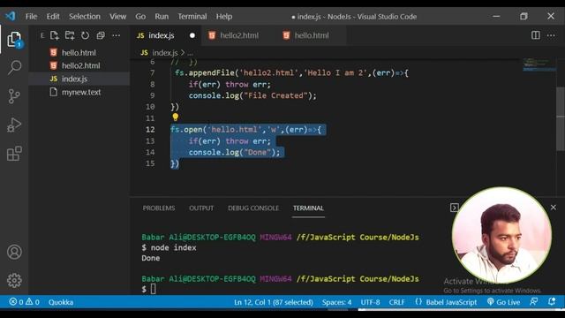Open the File menu
Image resolution: width=565 pixels, height=318 pixels.
click(31, 16)
